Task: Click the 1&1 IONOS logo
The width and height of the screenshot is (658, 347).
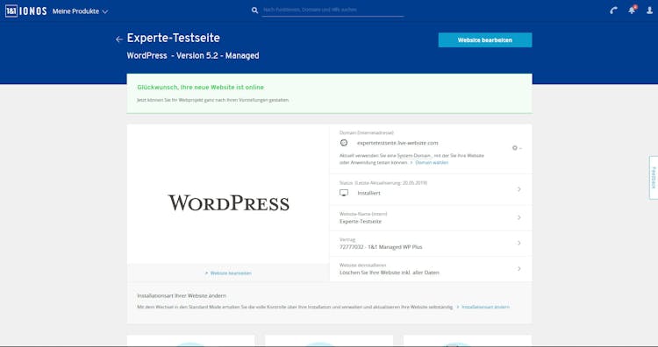Action: pos(26,11)
